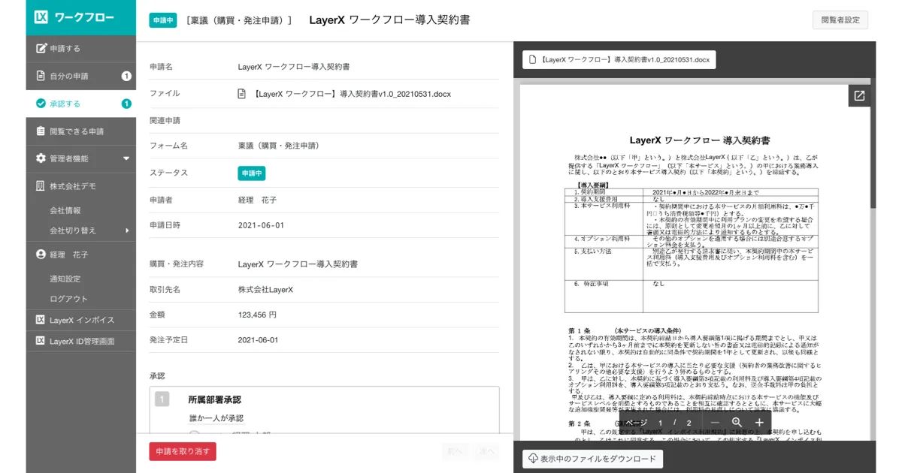Open 閲覧できる申請 in sidebar
This screenshot has width=902, height=473.
point(81,131)
